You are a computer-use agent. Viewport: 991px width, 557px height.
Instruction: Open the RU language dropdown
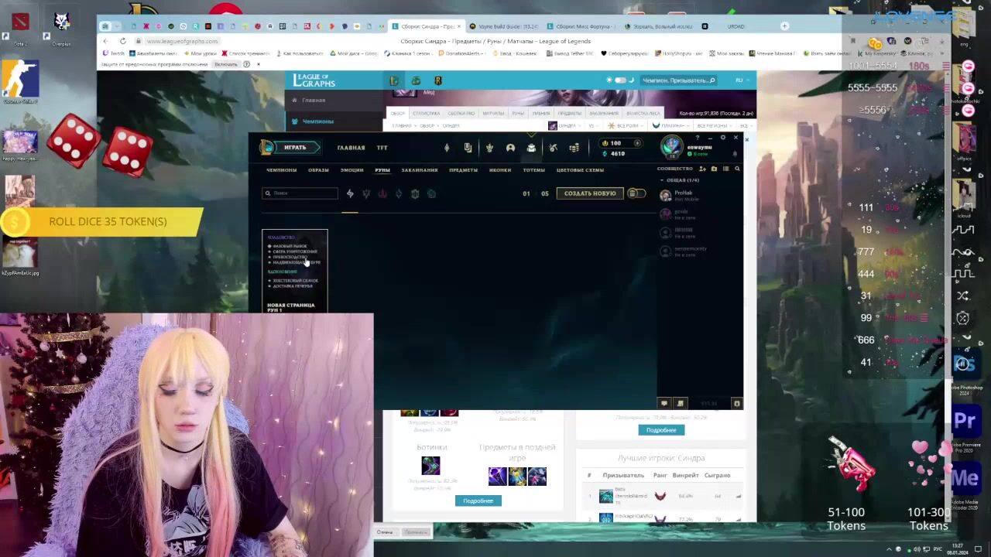pyautogui.click(x=739, y=80)
